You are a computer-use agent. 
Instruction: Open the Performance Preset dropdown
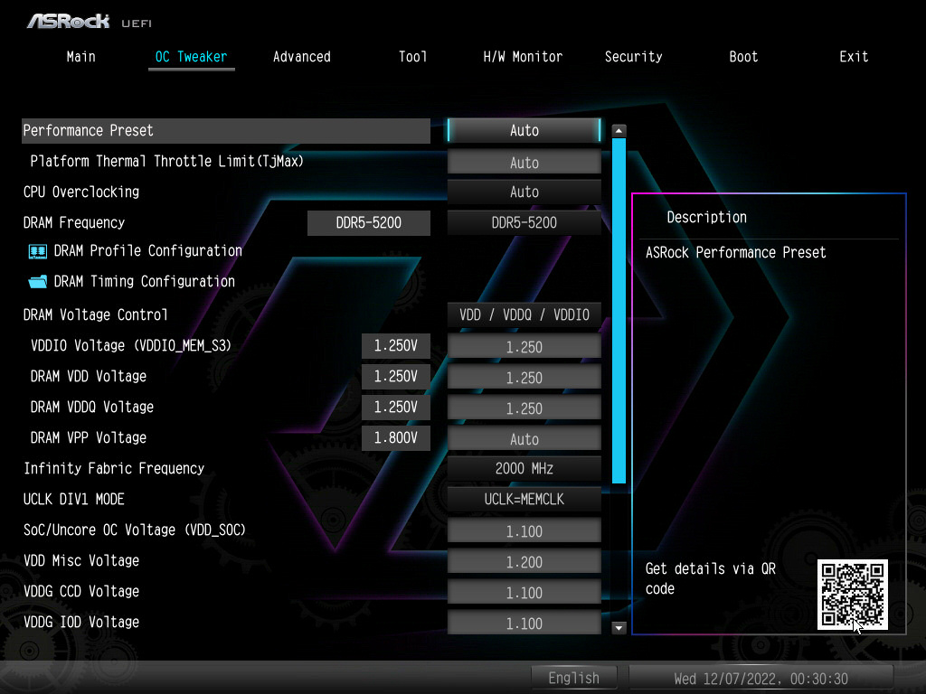(524, 130)
